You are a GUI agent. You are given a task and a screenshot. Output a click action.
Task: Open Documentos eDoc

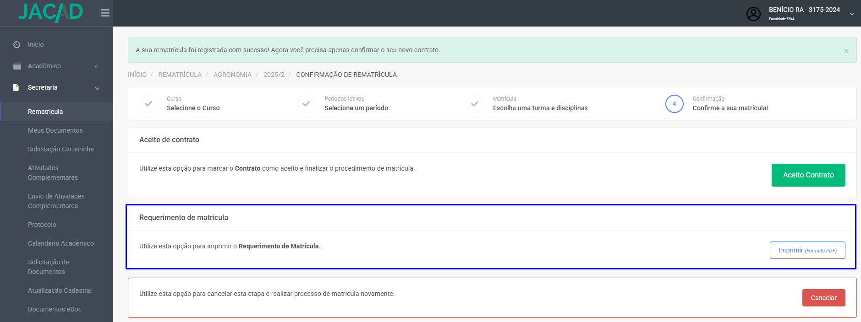tap(55, 309)
